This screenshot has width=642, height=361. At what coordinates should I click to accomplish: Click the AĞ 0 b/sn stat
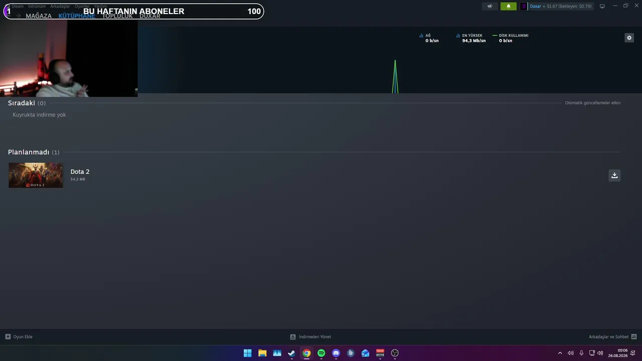coord(429,38)
